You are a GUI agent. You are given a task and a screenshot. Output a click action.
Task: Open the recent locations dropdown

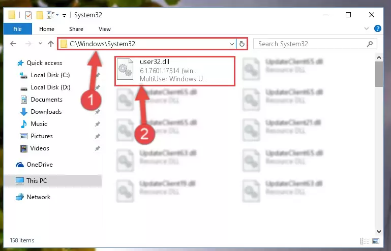coord(40,44)
